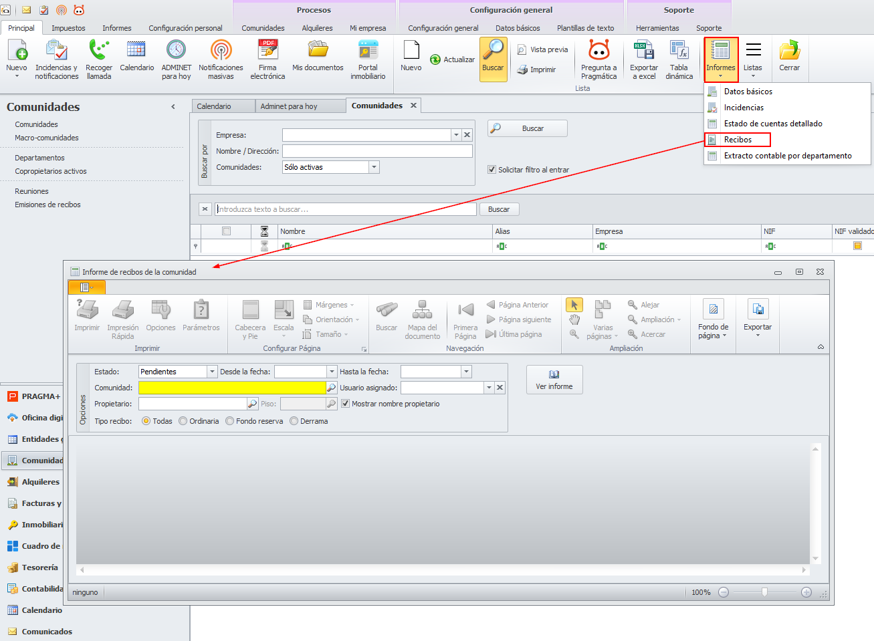This screenshot has width=874, height=641.
Task: Expand the Empresa dropdown
Action: coord(456,135)
